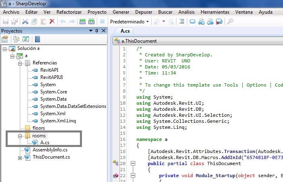Screen dimensions: 283x182
Task: Open the Predeterminado configuration dropdown
Action: (129, 21)
